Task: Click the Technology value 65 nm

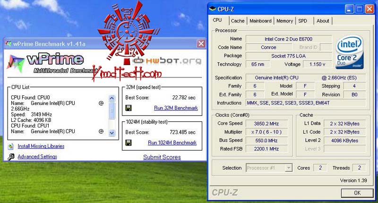Action: click(x=258, y=64)
